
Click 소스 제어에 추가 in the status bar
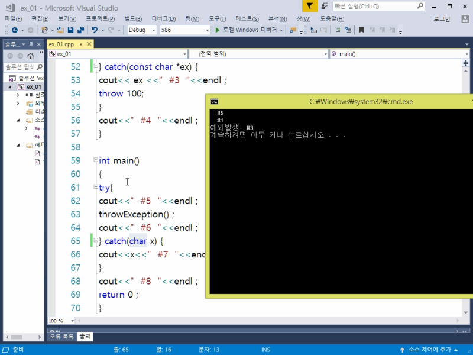point(430,350)
